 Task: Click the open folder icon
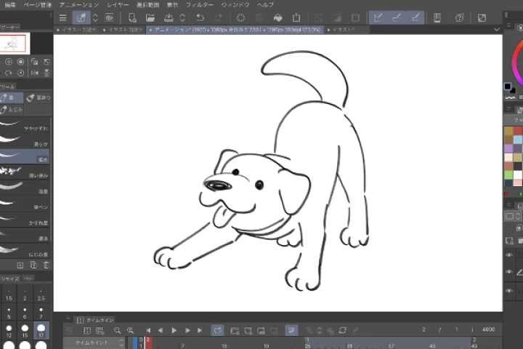coord(150,17)
